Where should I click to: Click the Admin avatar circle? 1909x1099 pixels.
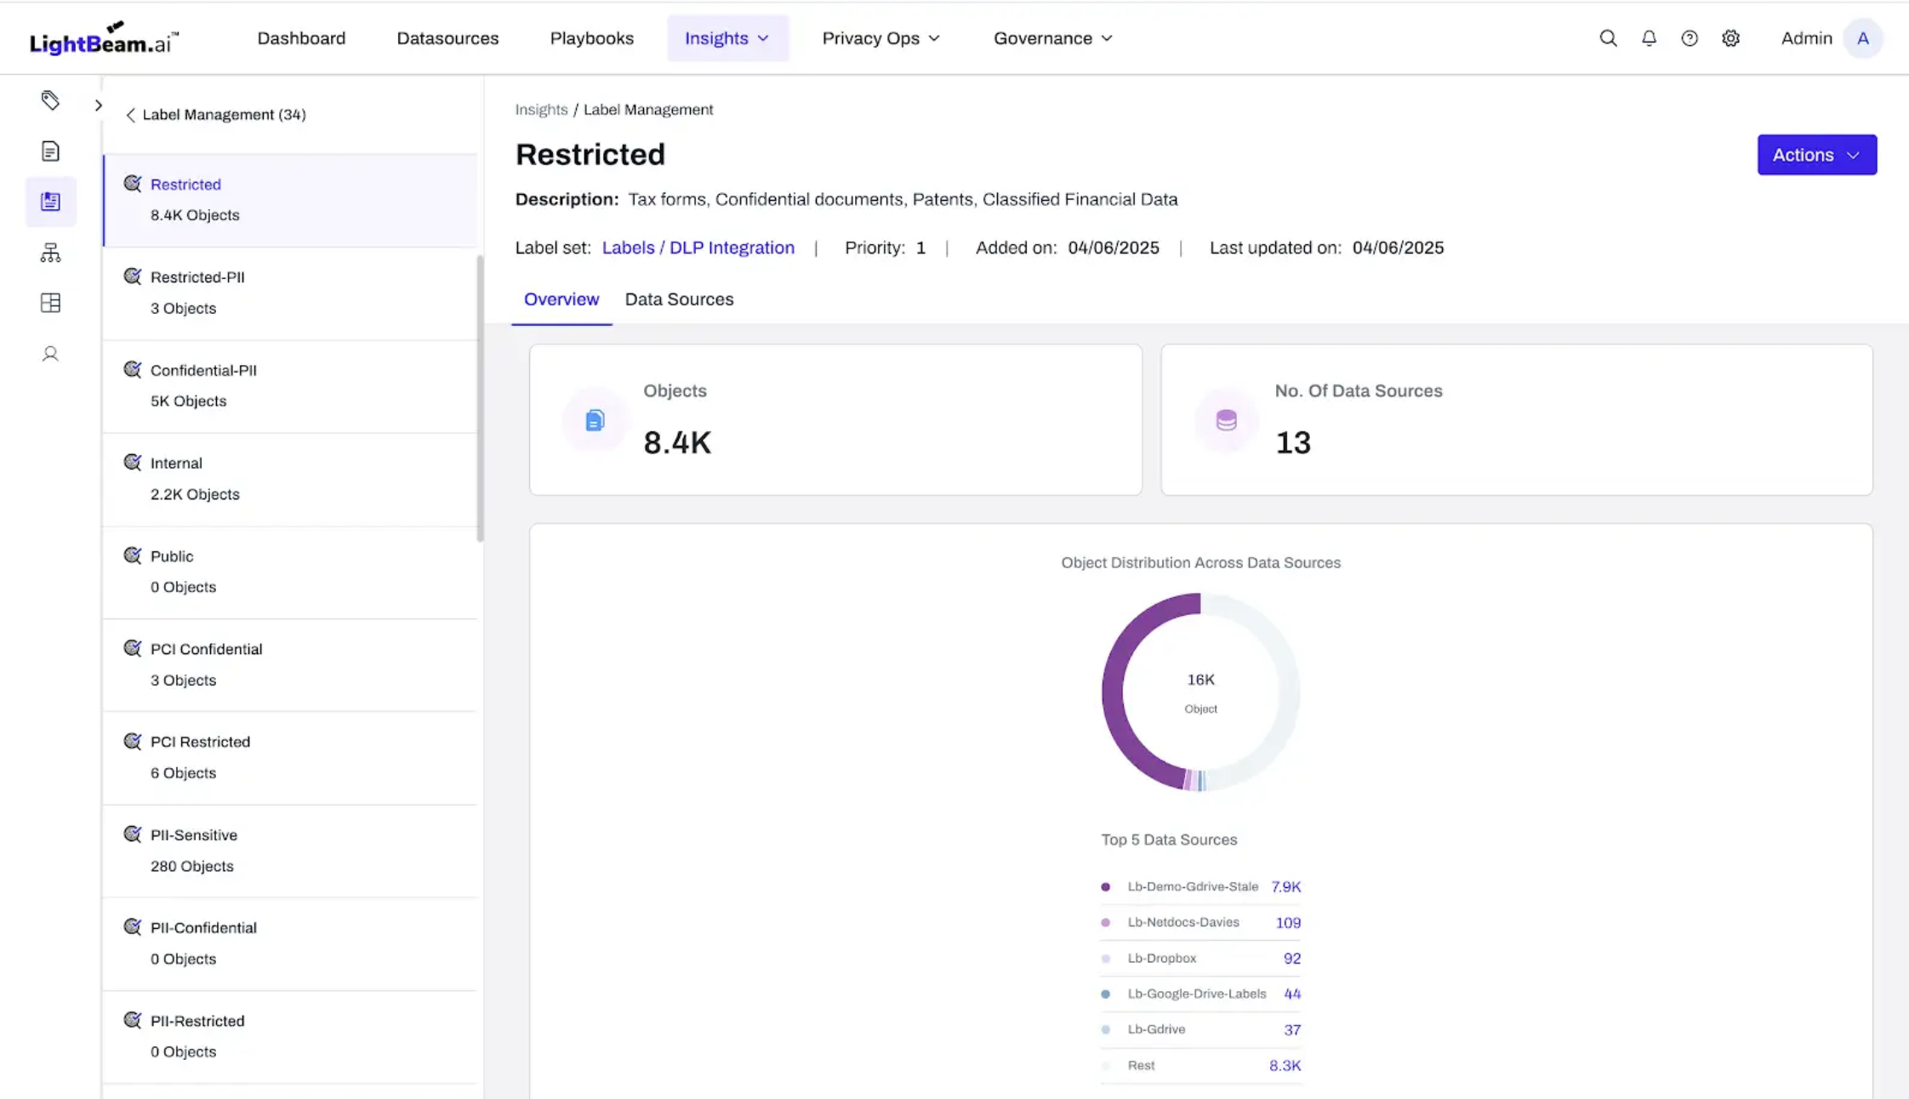tap(1862, 38)
